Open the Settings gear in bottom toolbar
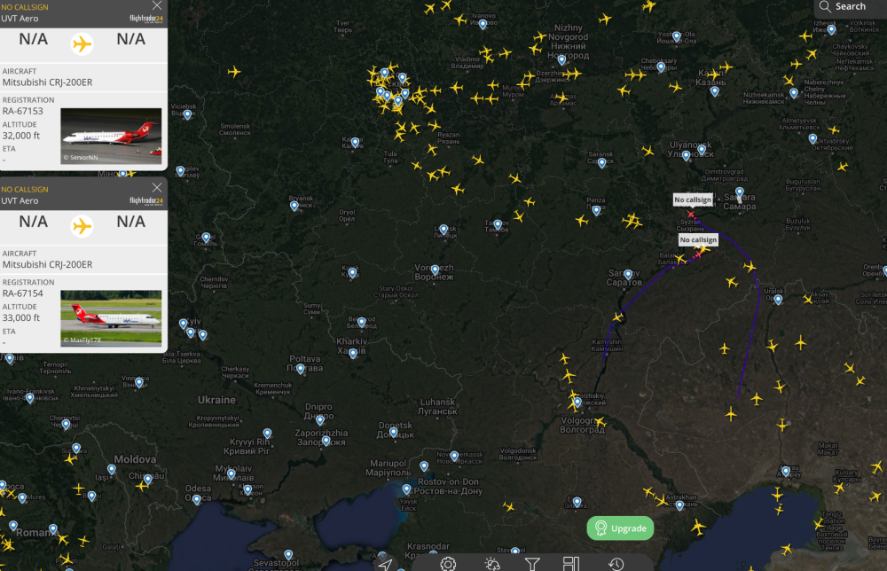This screenshot has height=571, width=887. (x=448, y=563)
